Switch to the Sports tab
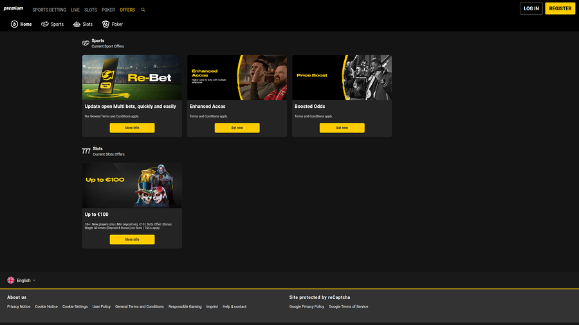579x325 pixels. pos(53,24)
